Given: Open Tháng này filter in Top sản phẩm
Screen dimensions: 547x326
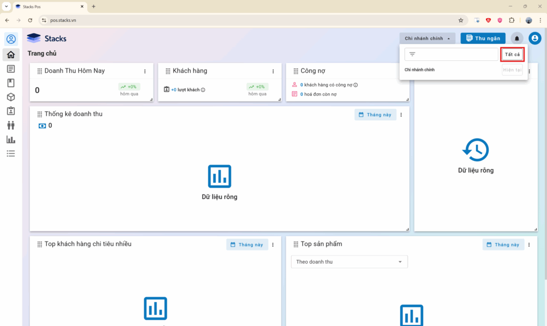Looking at the screenshot, I should [x=503, y=245].
